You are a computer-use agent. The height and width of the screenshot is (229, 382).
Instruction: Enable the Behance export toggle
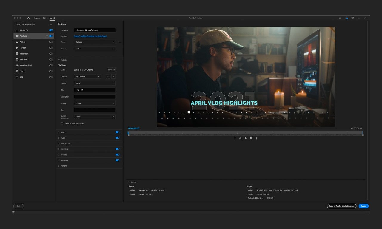51,59
